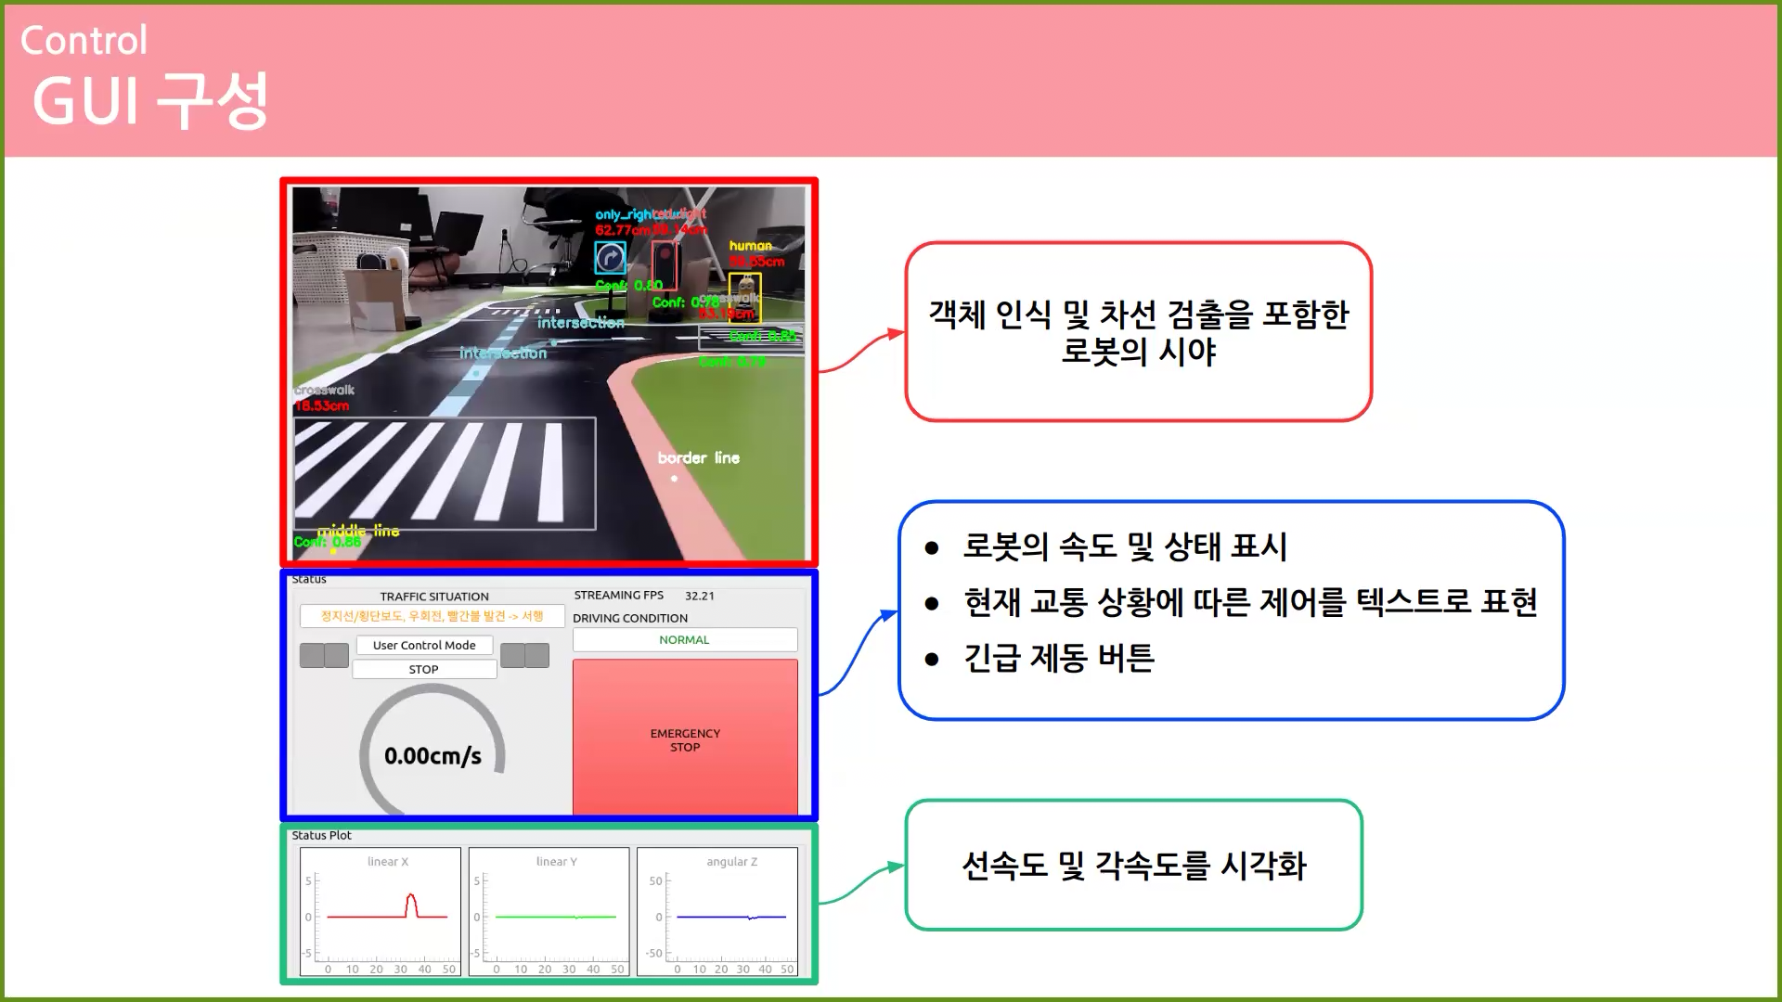Screen dimensions: 1782x1002
Task: Select the angular Z plot
Action: [x=717, y=911]
